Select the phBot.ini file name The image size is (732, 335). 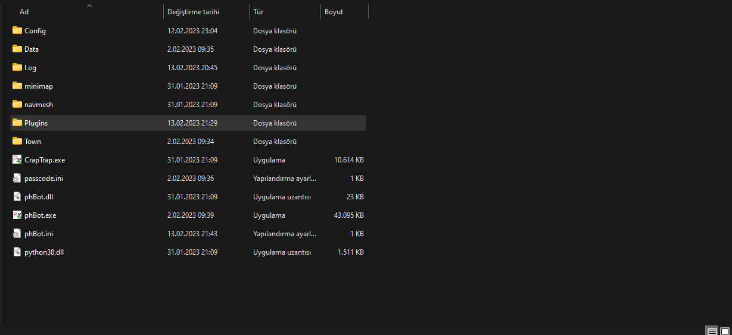39,234
